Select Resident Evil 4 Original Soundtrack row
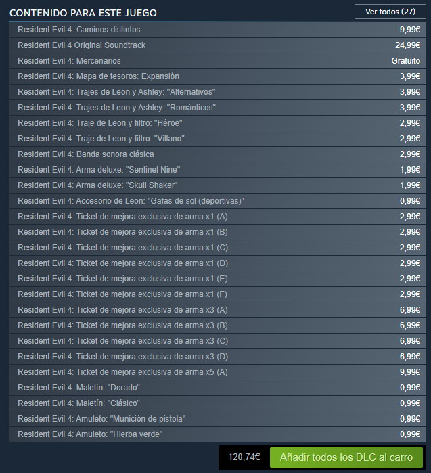 [217, 45]
